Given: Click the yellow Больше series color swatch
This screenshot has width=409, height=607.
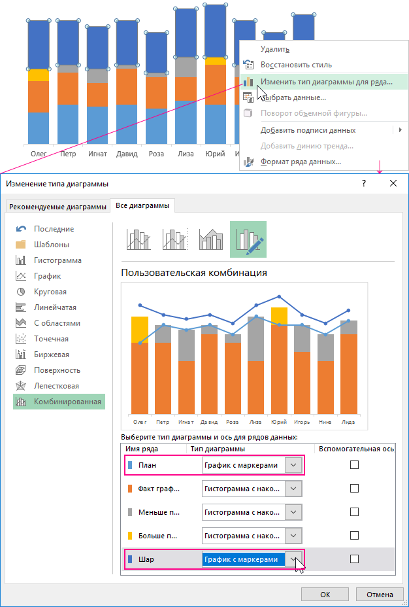Looking at the screenshot, I should tap(129, 536).
